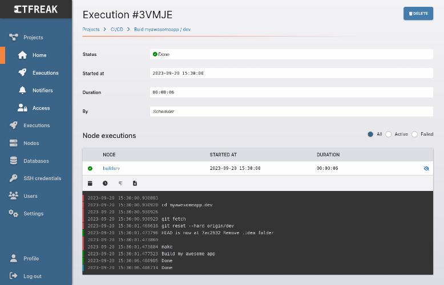Toggle the paragraph wrap icon above the log
This screenshot has height=285, width=444.
pos(120,183)
